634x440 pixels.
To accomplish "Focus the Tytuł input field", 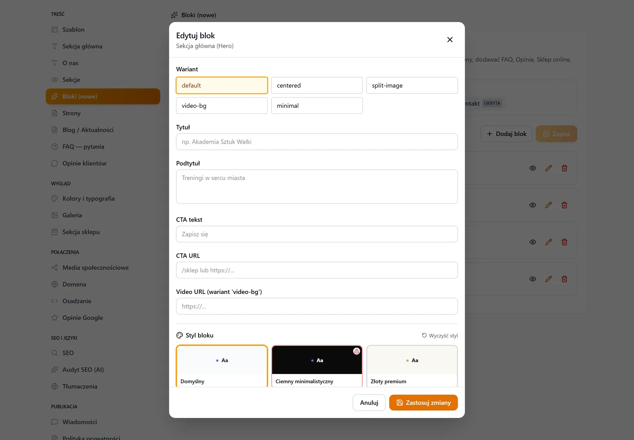I will [317, 142].
